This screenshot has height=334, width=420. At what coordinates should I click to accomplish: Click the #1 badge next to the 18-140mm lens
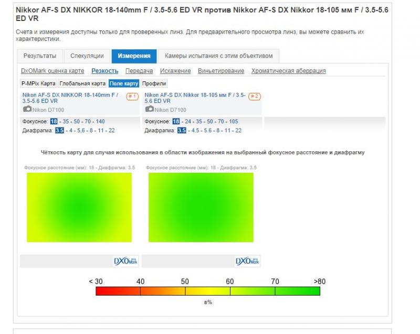[x=132, y=96]
